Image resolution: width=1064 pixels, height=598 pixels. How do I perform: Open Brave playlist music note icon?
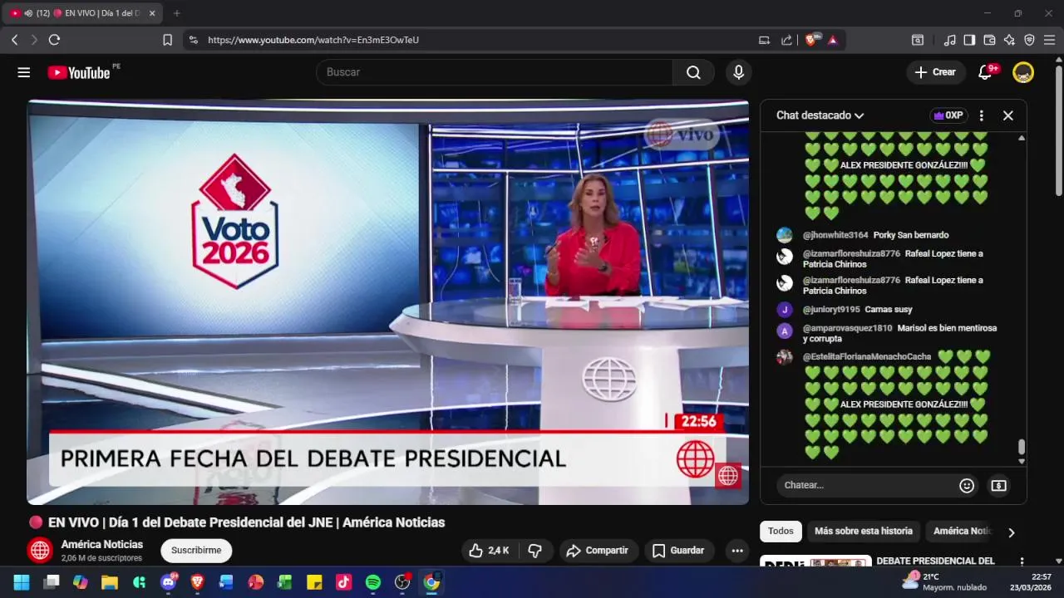click(x=950, y=40)
